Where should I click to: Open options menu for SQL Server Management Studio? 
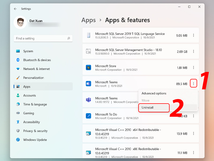tap(193, 51)
